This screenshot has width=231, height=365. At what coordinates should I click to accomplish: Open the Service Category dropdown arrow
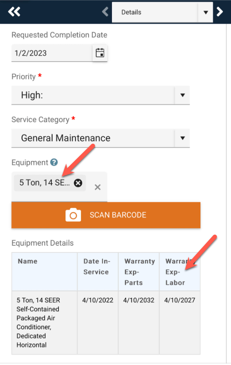coord(182,138)
